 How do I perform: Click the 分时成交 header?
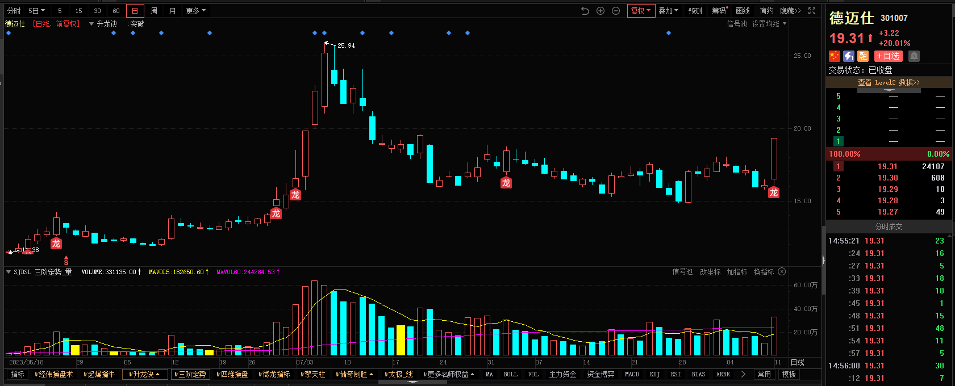point(889,226)
